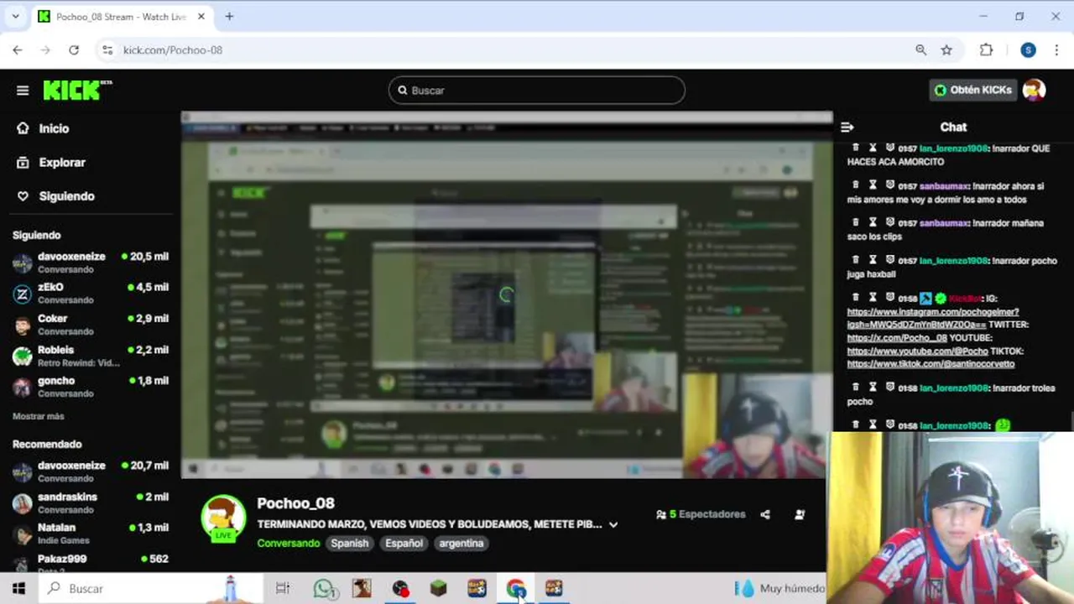The width and height of the screenshot is (1074, 604).
Task: Open Task View in taskbar
Action: point(283,588)
